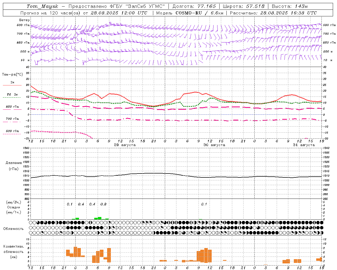
Task: Click the Осадки precipitation label
Action: [x=13, y=207]
